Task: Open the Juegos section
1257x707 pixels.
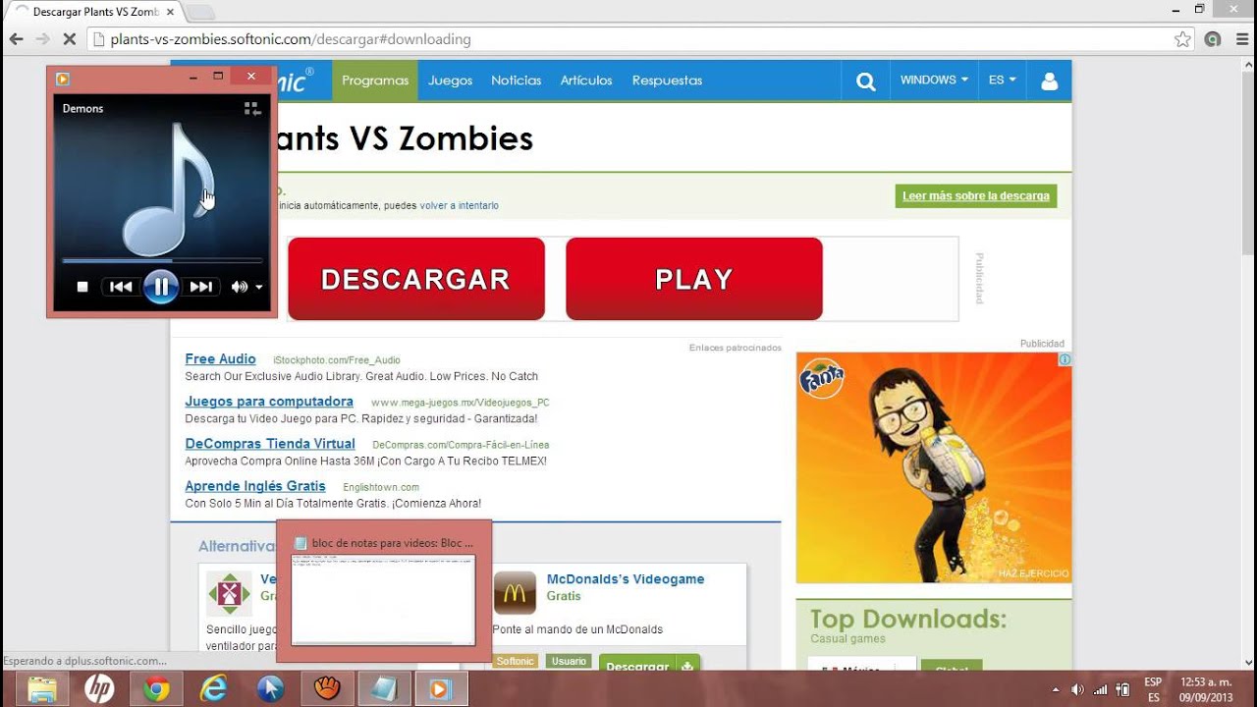Action: click(x=451, y=81)
